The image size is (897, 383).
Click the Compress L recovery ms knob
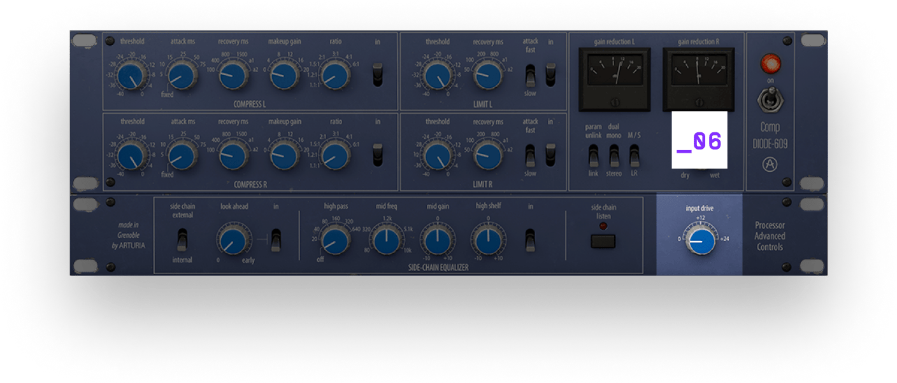click(233, 76)
